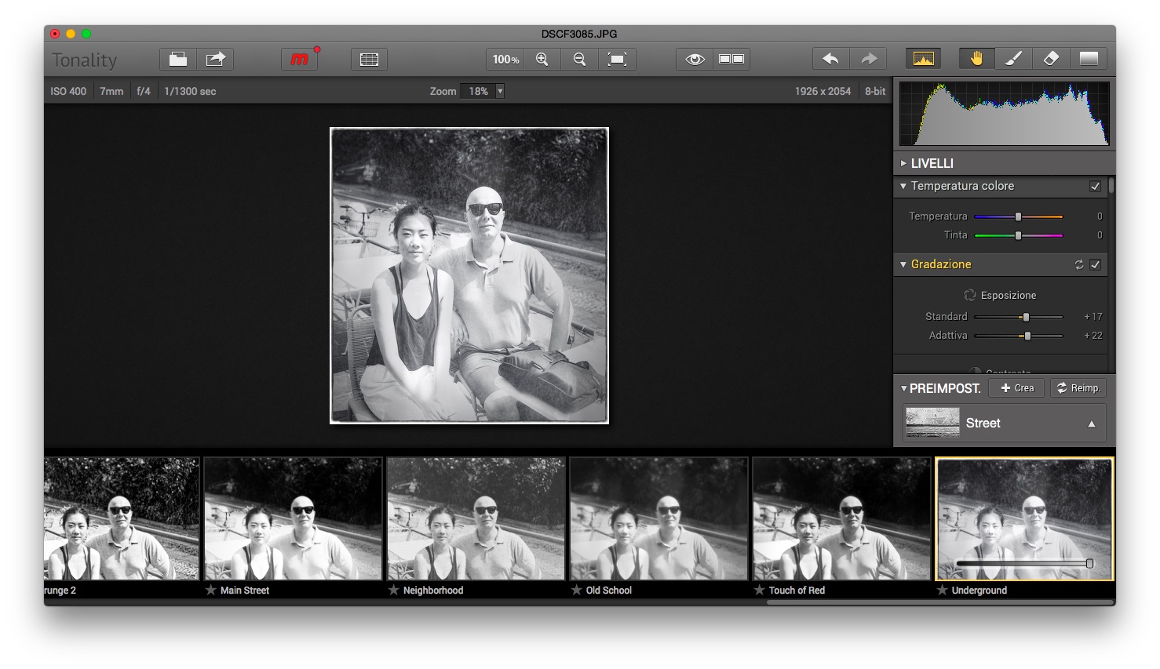The image size is (1160, 669).
Task: Click the undo arrow icon
Action: coord(830,60)
